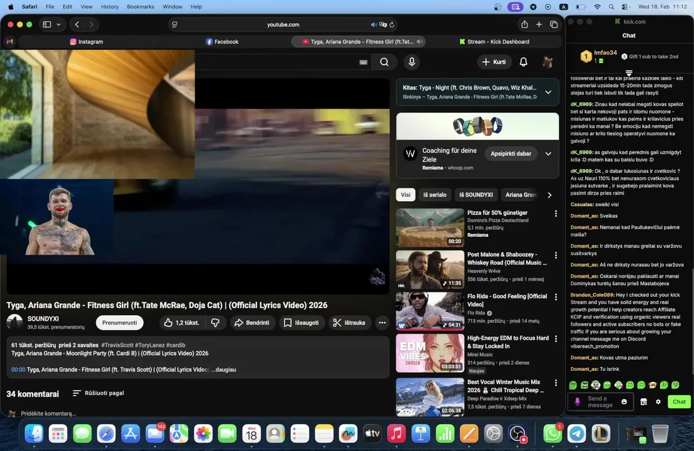Click the Safari share icon

click(524, 24)
